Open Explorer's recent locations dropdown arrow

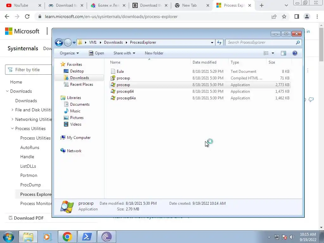74,43
